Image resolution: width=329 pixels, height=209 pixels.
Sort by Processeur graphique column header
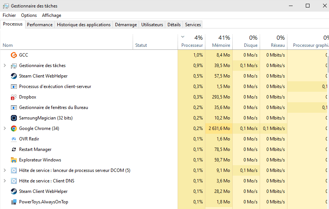(x=308, y=42)
